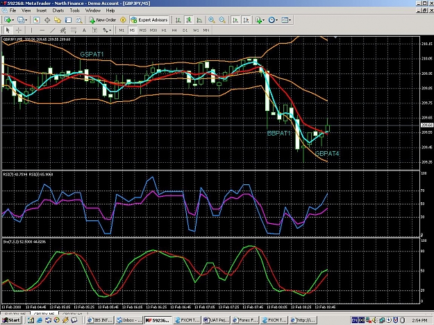Open the Tools menu

(x=75, y=10)
